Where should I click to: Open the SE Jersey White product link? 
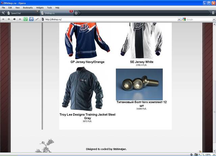click(x=142, y=62)
